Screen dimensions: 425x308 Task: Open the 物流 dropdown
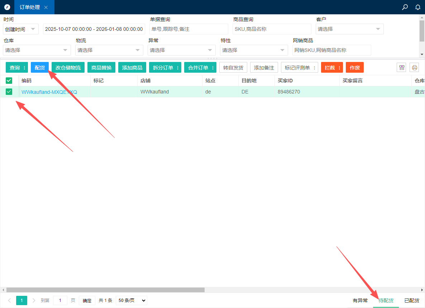click(x=109, y=50)
